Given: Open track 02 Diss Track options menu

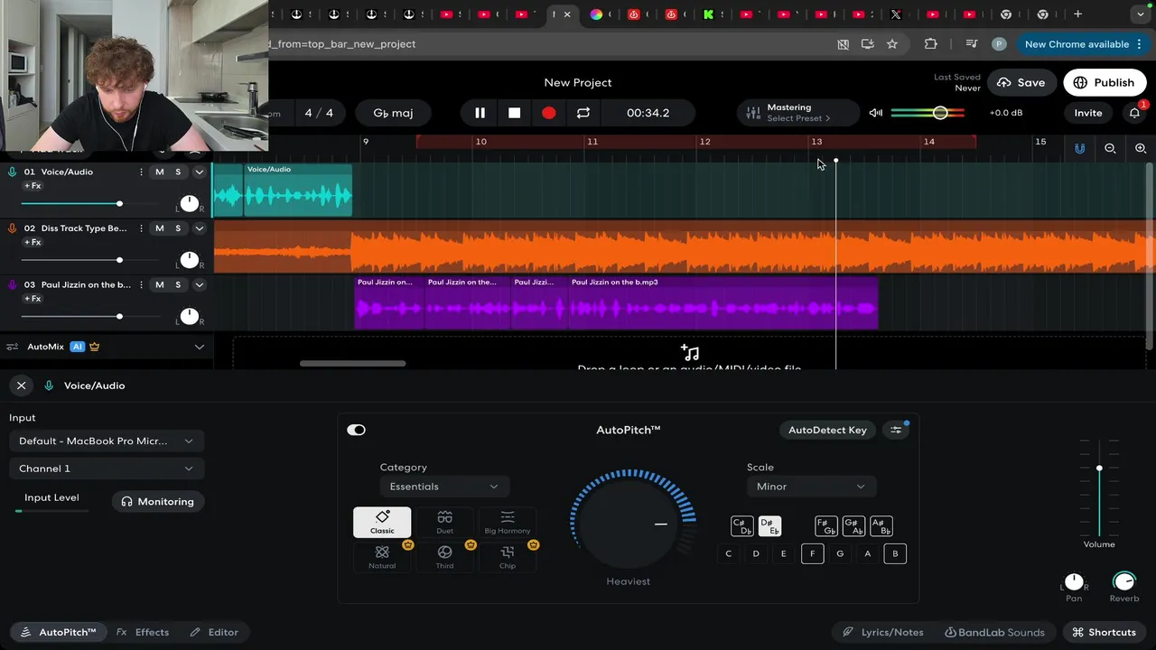Looking at the screenshot, I should [x=141, y=228].
